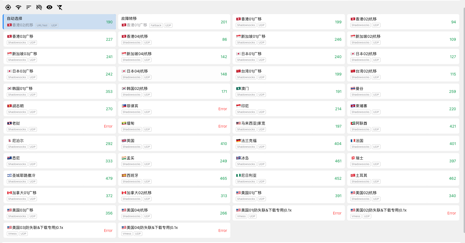Viewport: 465px width, 243px height.
Task: Run delay check with the network speed icon
Action: [18, 7]
